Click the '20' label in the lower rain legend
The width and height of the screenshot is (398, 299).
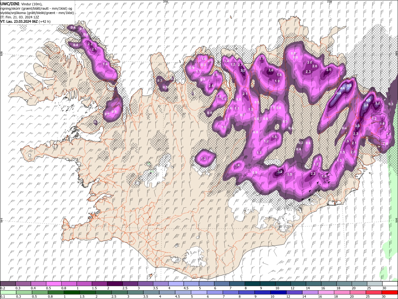click(x=351, y=297)
